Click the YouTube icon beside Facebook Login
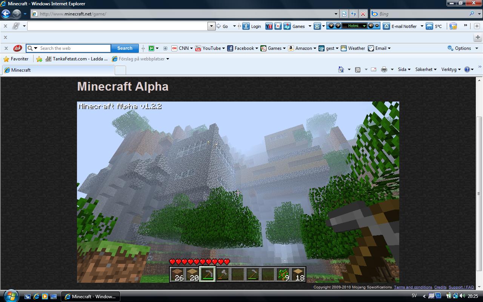Image resolution: width=483 pixels, height=302 pixels. [269, 26]
